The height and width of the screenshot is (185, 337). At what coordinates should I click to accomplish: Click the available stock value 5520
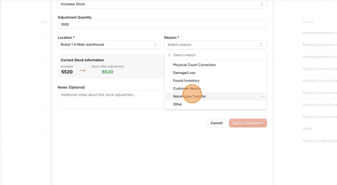tap(67, 72)
